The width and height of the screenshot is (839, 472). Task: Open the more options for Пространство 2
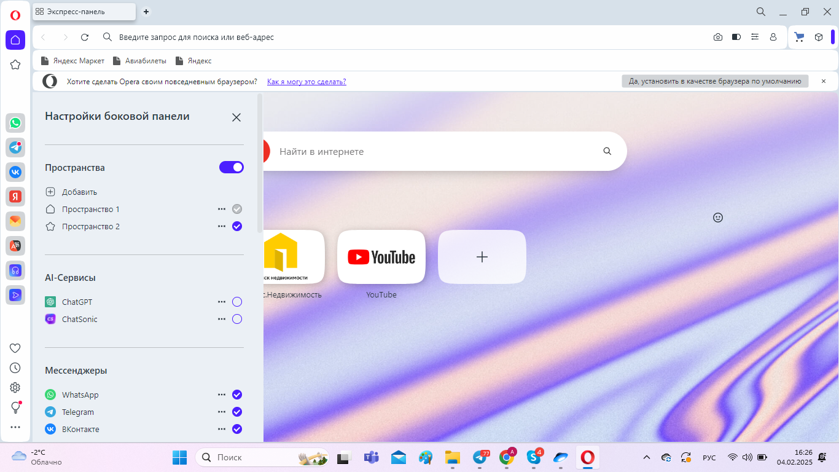(222, 226)
